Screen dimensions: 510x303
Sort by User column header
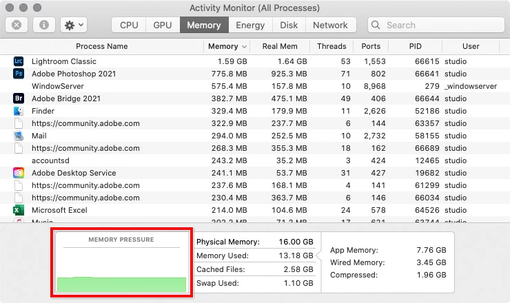[471, 46]
